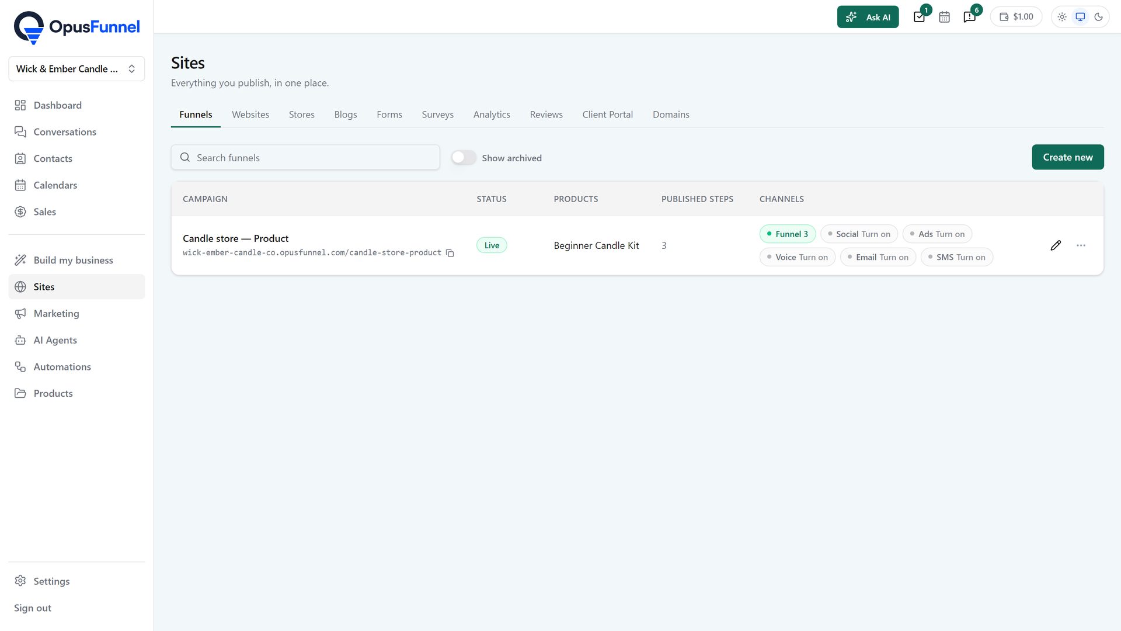Turn on the SMS channel
Image resolution: width=1121 pixels, height=631 pixels.
956,257
